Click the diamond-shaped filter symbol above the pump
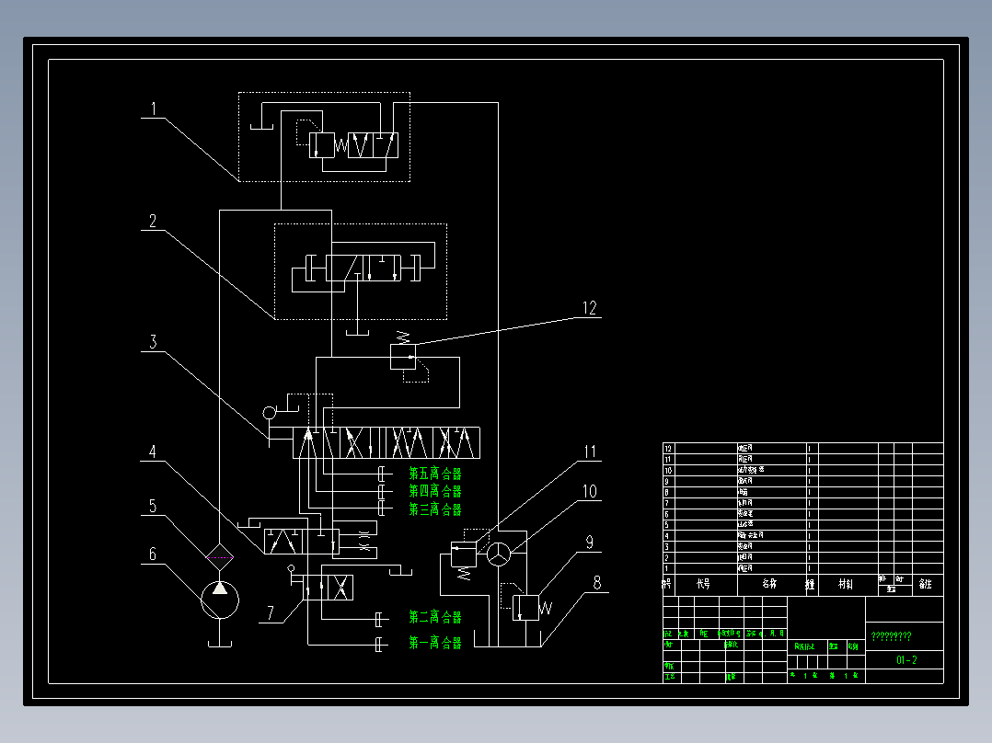Image resolution: width=992 pixels, height=743 pixels. tap(220, 558)
